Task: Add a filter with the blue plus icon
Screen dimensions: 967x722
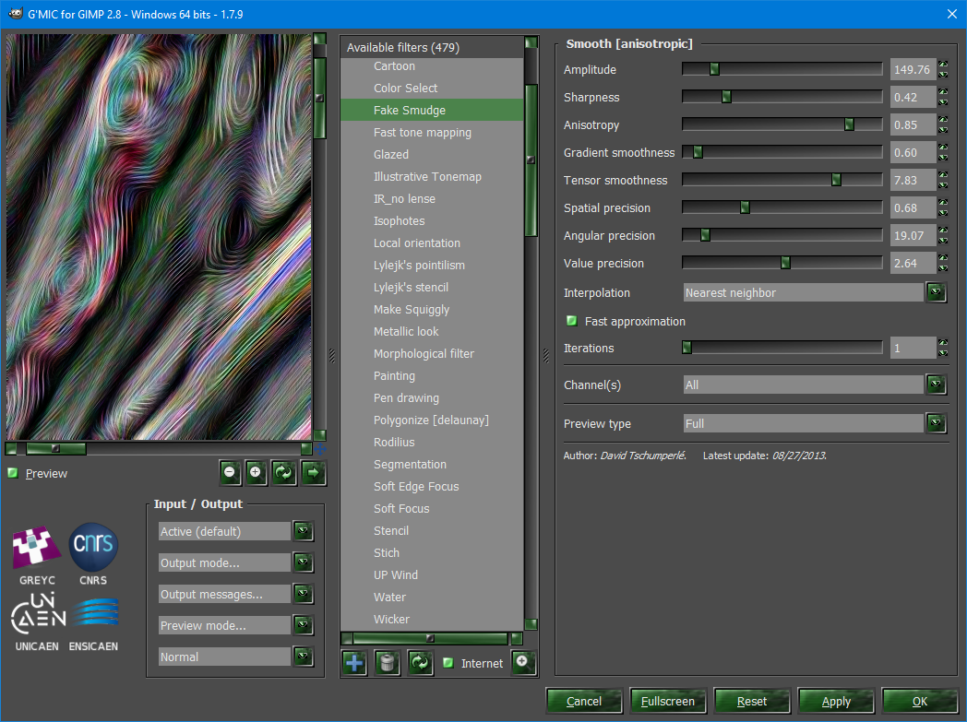Action: [x=354, y=663]
